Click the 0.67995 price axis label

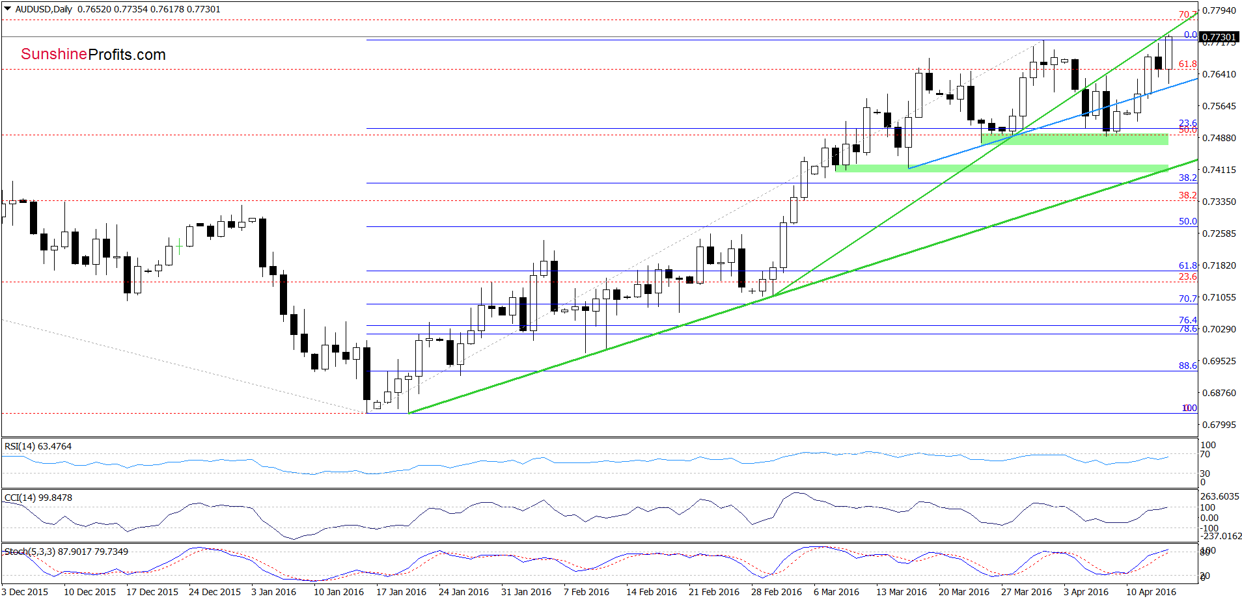coord(1219,425)
